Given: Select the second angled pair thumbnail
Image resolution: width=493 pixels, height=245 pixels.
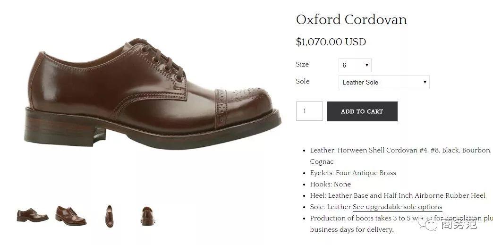Looking at the screenshot, I should [x=71, y=215].
